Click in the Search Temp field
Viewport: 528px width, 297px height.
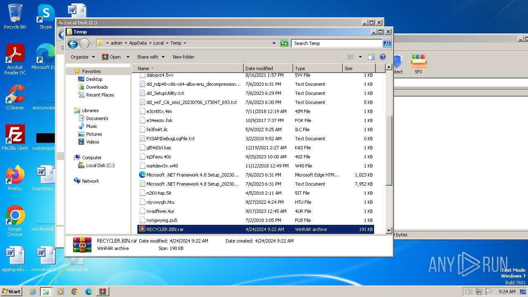pos(337,43)
